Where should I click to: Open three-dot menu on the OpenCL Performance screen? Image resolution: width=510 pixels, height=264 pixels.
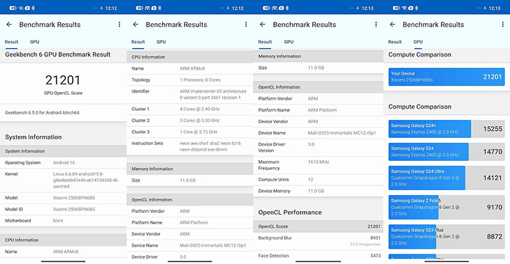point(376,24)
